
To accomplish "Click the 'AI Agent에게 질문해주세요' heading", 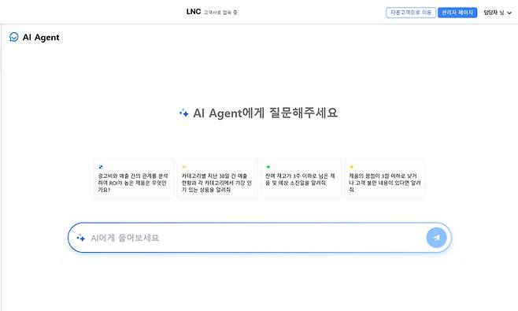I will (265, 113).
